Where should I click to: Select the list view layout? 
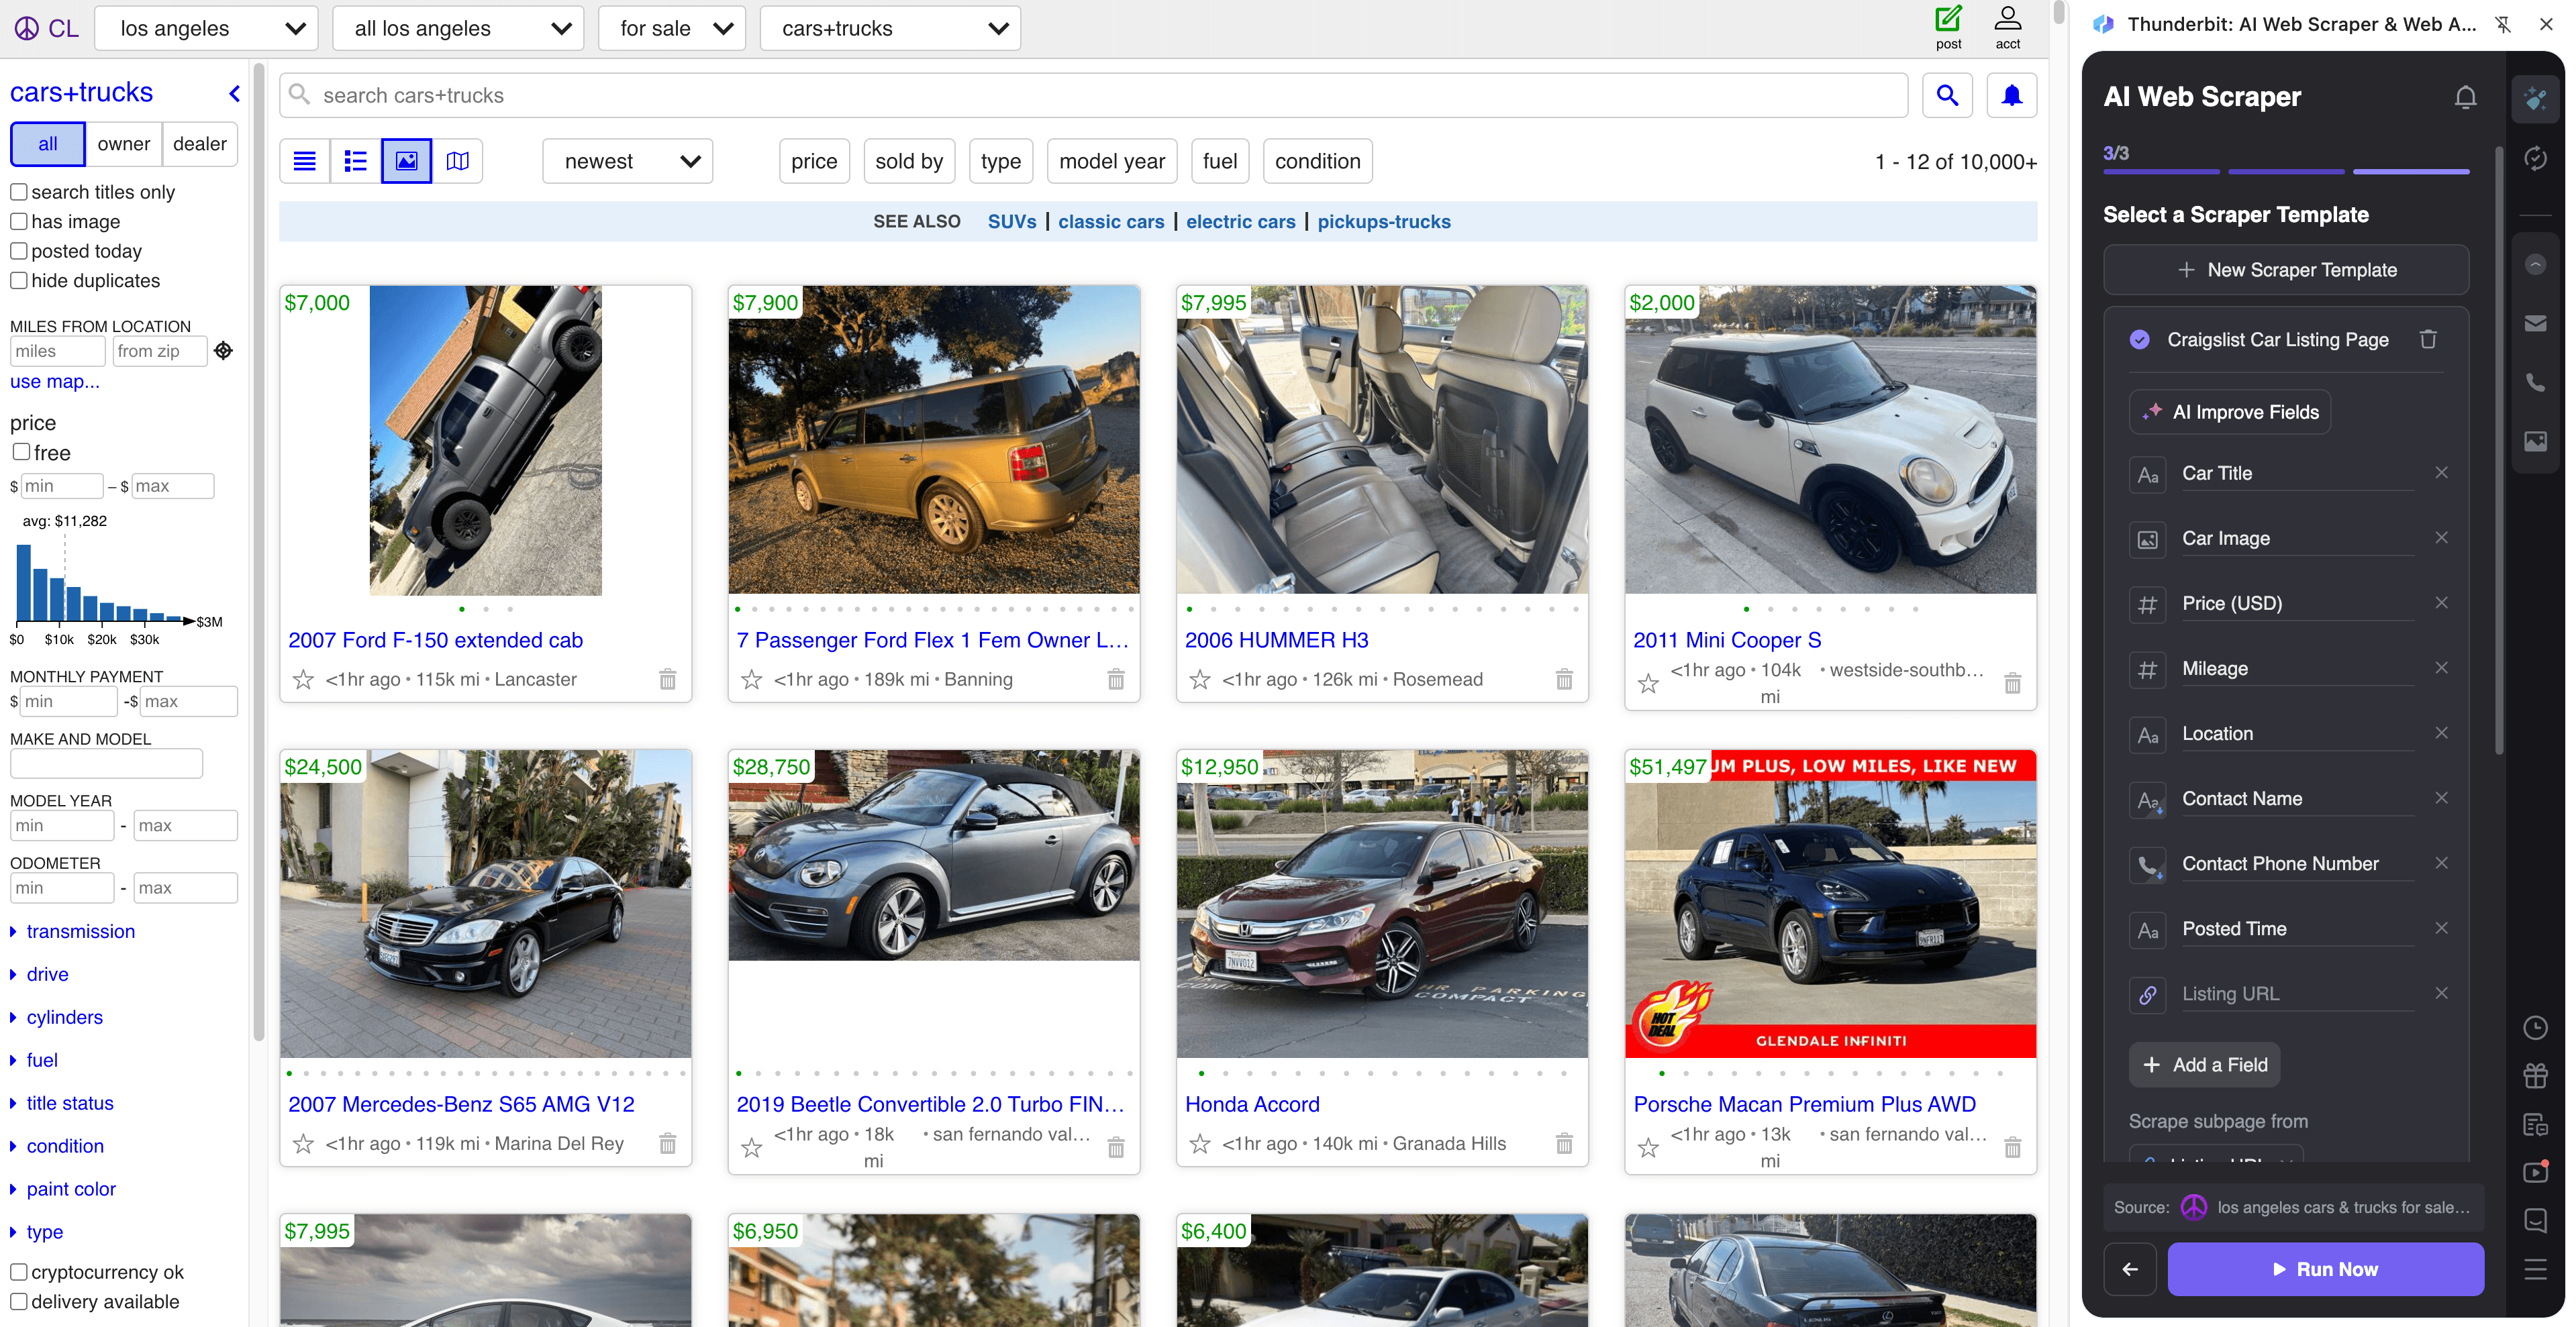point(355,160)
